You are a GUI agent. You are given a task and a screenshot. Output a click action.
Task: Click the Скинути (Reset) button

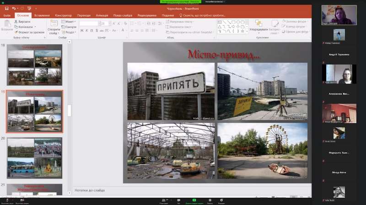tap(70, 27)
